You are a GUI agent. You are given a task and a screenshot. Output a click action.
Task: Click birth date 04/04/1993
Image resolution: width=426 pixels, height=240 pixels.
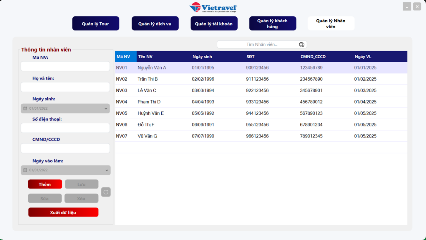[203, 102]
